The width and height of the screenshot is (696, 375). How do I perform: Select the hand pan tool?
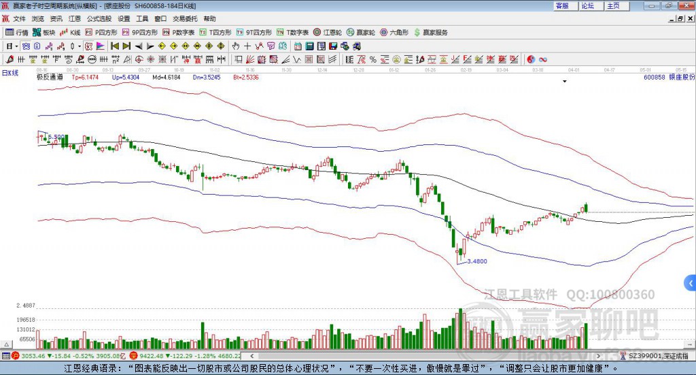point(236,46)
